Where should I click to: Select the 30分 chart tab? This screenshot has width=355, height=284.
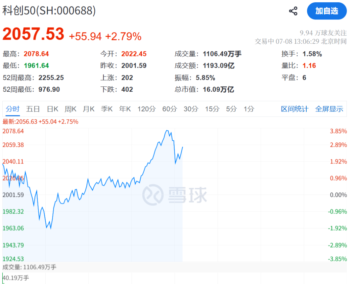[191, 109]
